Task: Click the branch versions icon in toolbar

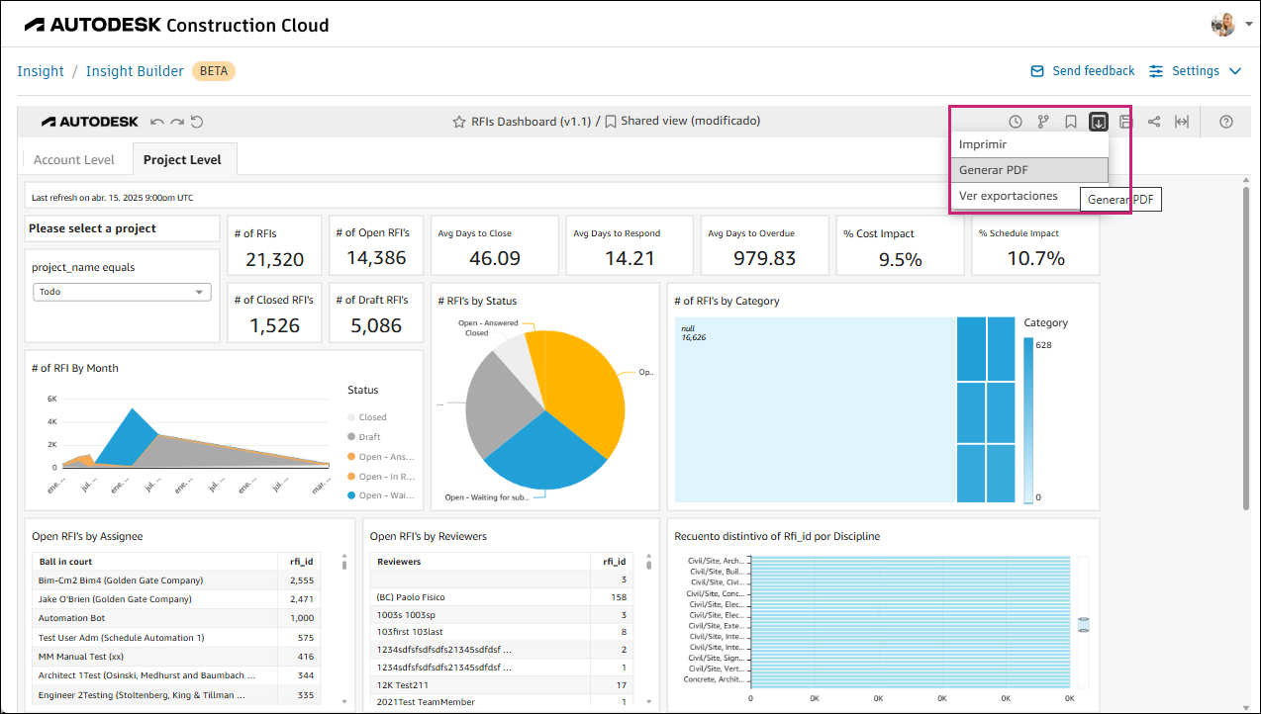Action: pos(1043,122)
